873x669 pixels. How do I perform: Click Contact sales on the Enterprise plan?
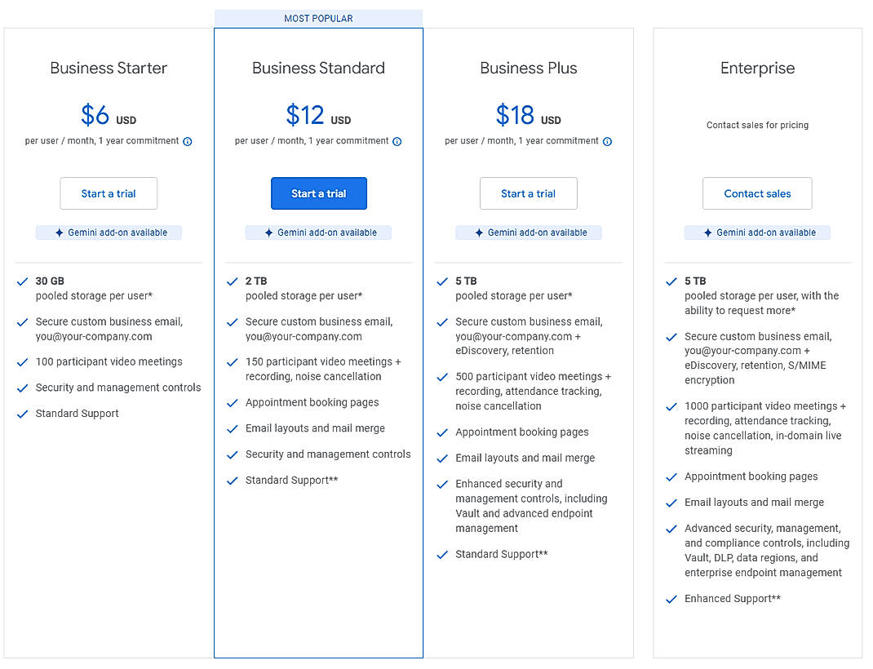[x=757, y=193]
